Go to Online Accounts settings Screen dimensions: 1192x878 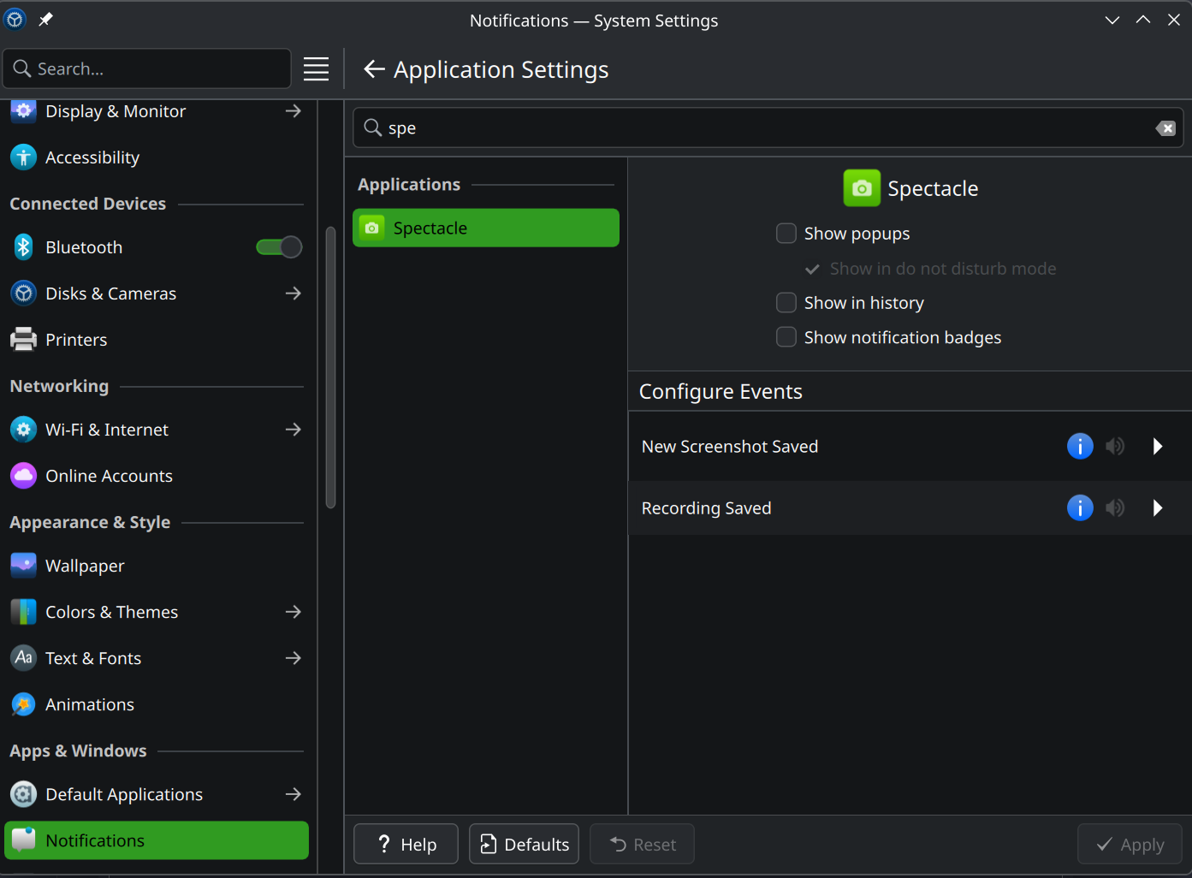point(109,476)
